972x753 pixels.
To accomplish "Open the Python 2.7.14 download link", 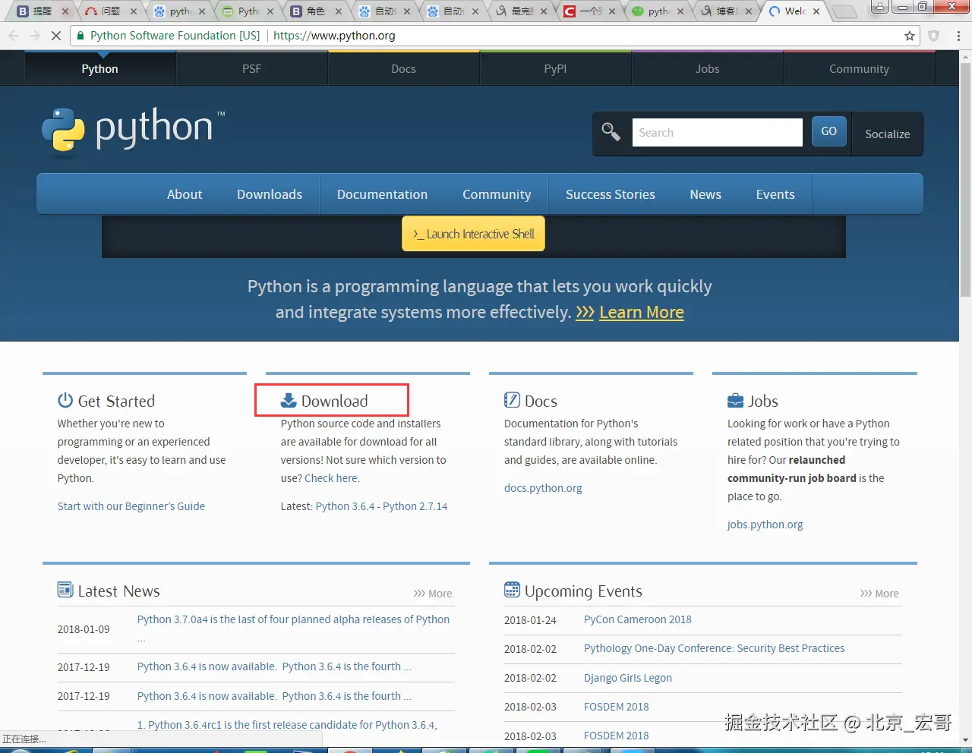I will pos(415,506).
